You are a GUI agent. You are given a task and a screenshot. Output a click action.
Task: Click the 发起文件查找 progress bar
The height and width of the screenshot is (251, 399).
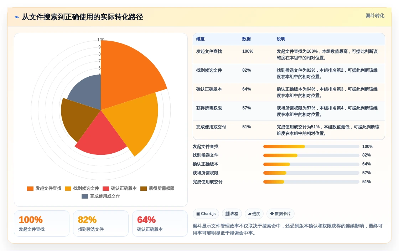[311, 147]
